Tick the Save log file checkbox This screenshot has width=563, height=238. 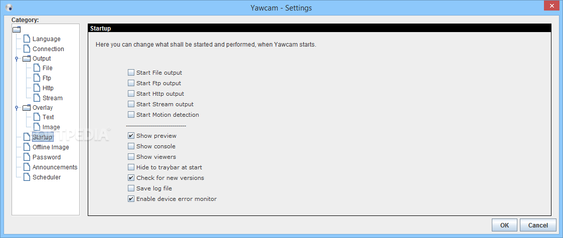tap(131, 188)
